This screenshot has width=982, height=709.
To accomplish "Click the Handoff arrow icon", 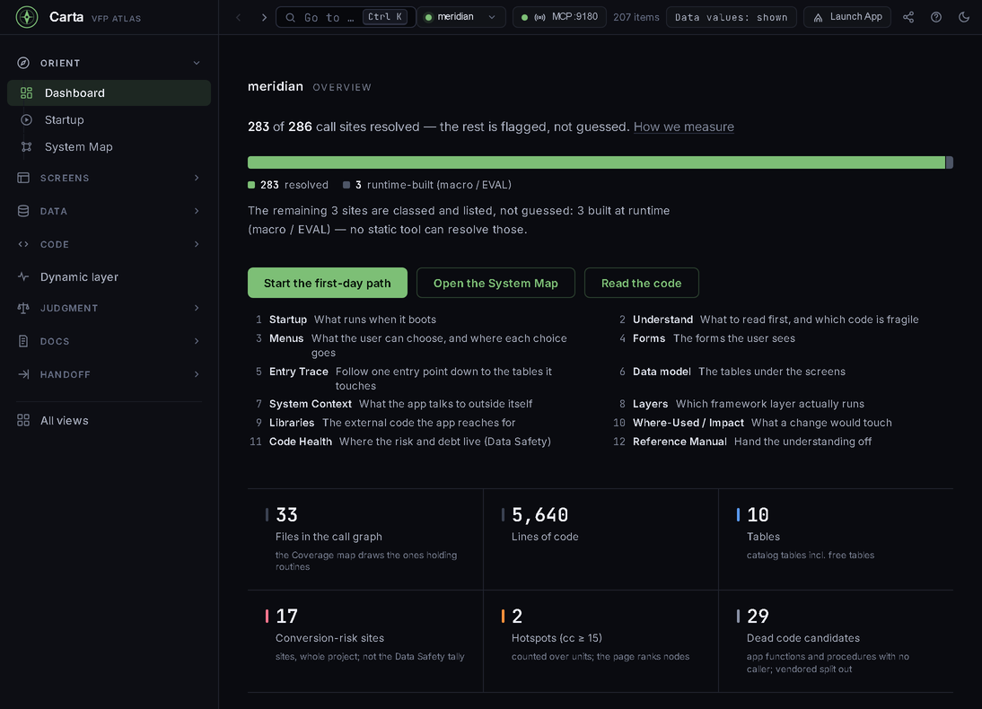I will 23,374.
